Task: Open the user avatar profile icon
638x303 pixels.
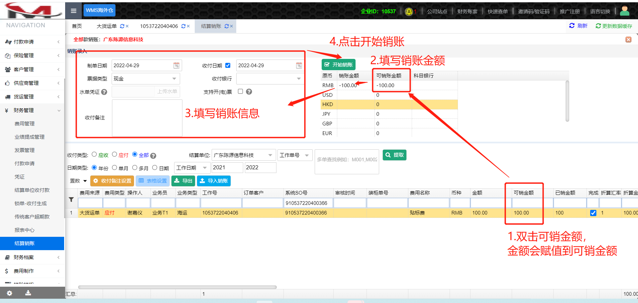Action: 624,11
